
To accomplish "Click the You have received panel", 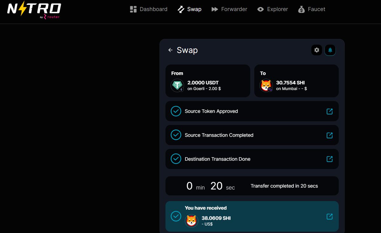I will (x=252, y=216).
